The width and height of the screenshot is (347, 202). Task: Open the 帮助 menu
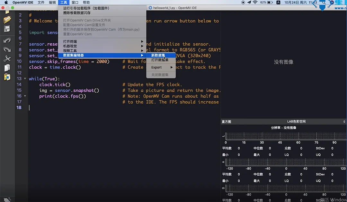(86, 3)
